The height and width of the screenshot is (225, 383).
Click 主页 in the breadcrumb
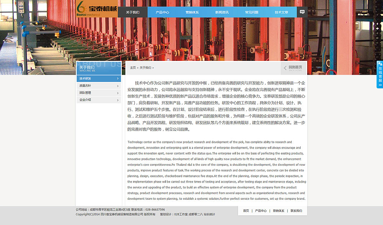133,68
